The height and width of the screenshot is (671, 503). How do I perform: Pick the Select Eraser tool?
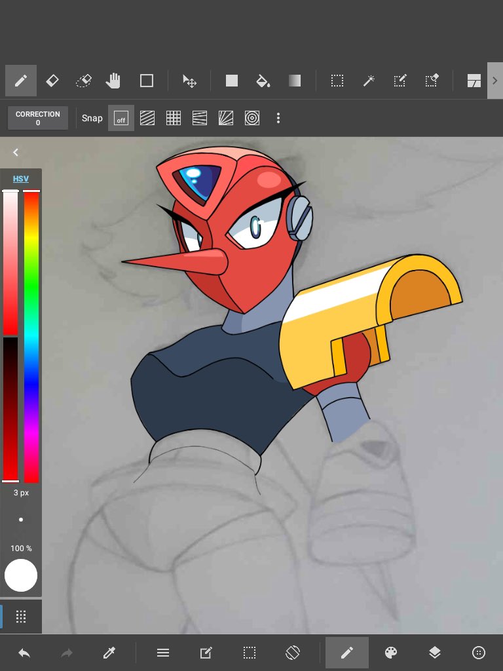coord(432,81)
